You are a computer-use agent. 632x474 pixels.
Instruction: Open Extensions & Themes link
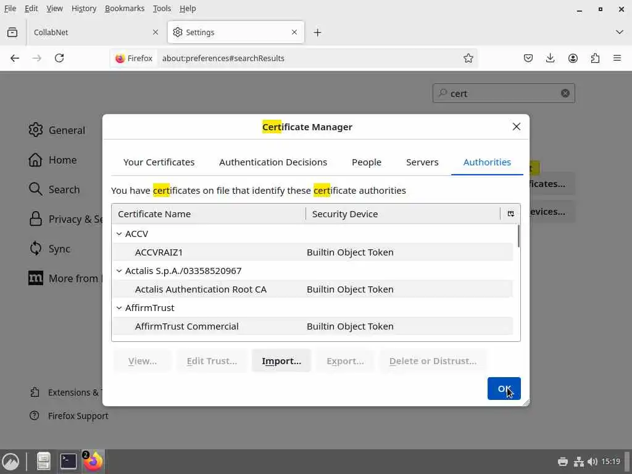(67, 392)
